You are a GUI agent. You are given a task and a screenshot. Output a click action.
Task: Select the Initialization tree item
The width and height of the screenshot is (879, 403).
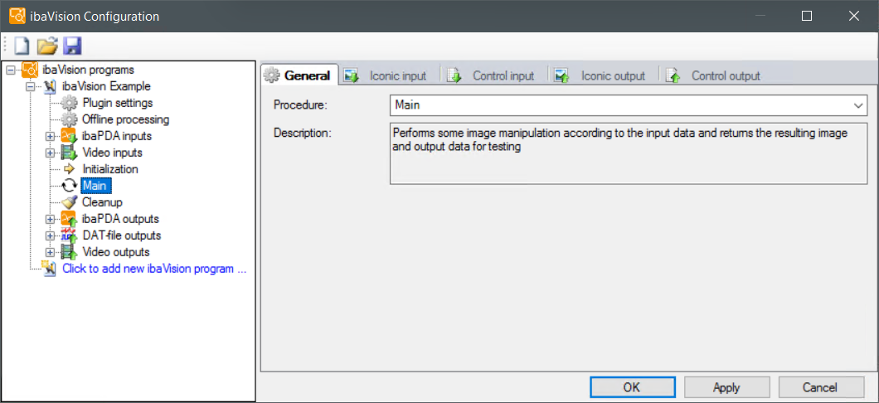[109, 168]
